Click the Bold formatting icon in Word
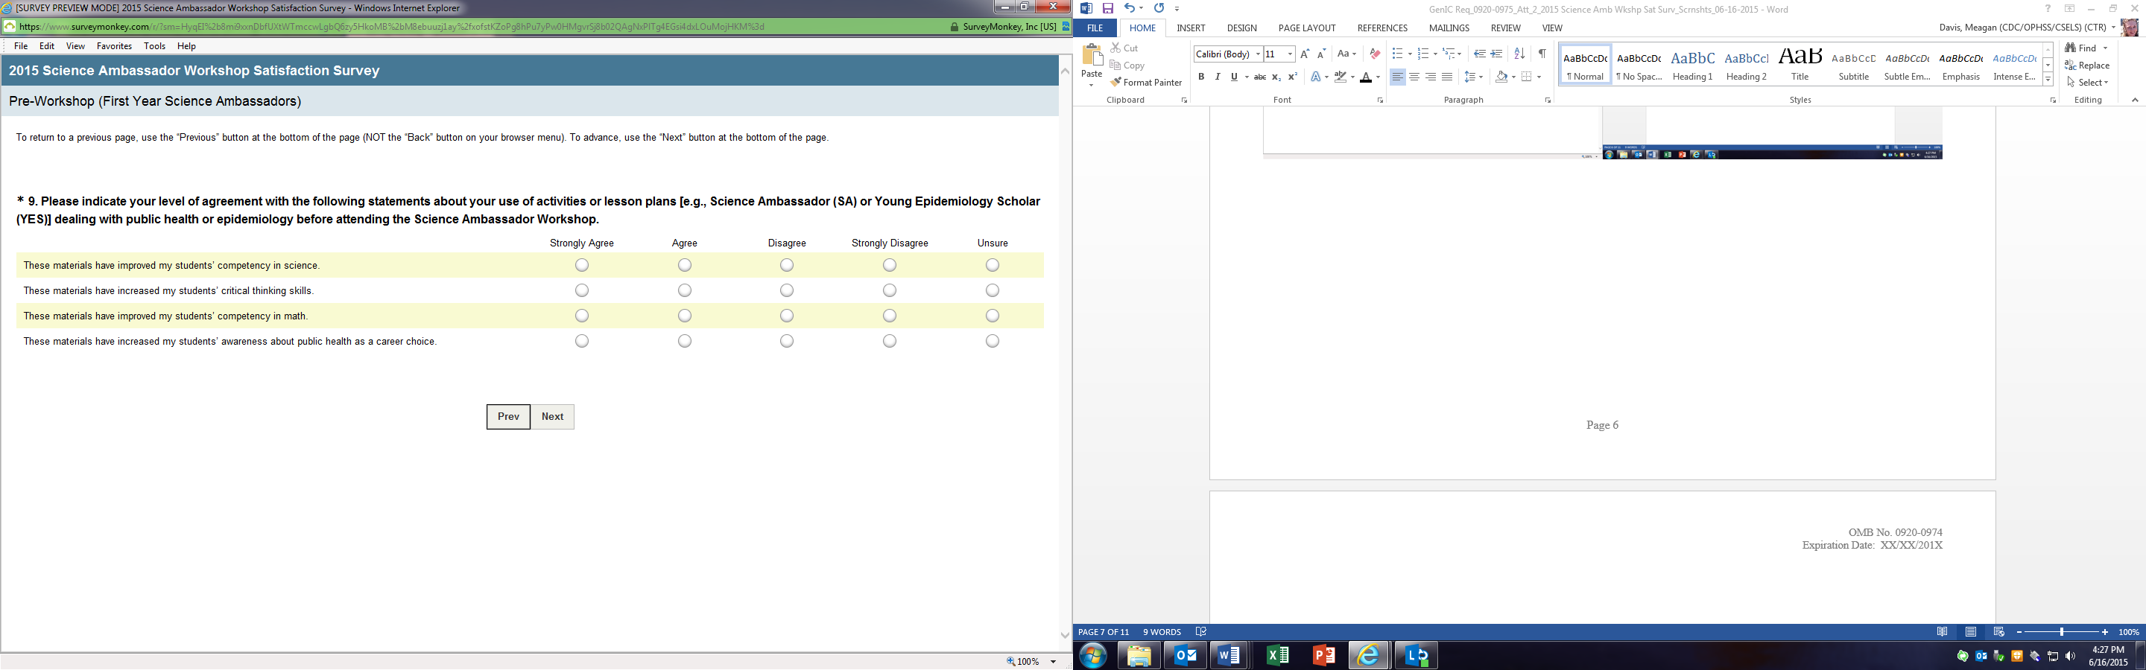This screenshot has height=670, width=2146. click(1200, 77)
